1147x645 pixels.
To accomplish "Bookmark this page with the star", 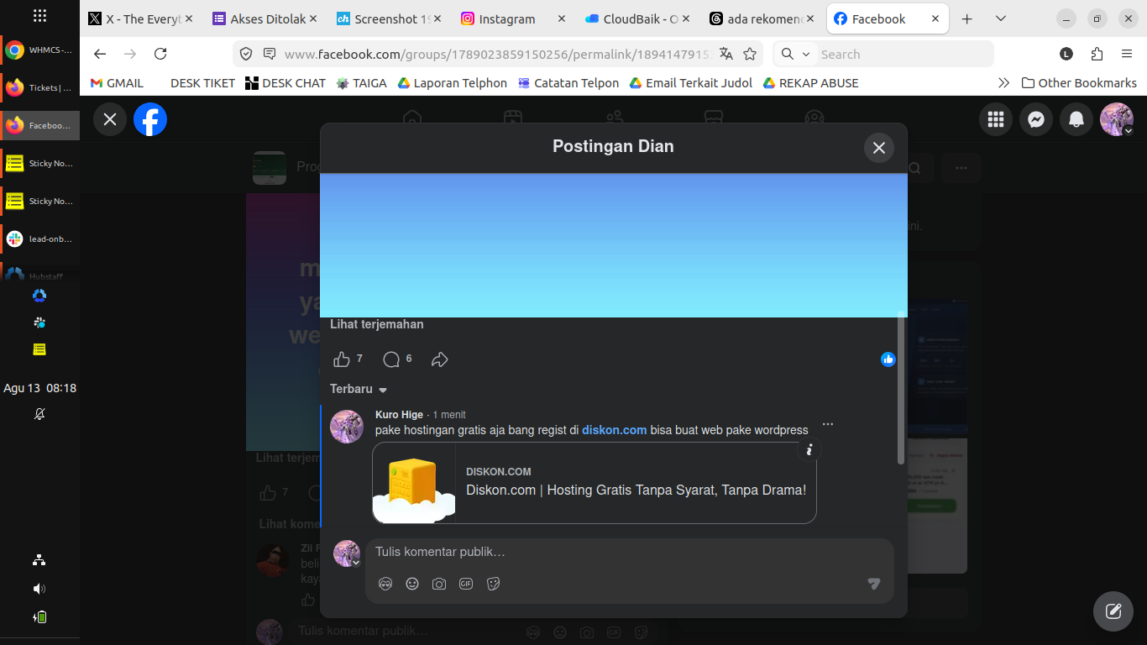I will 750,54.
